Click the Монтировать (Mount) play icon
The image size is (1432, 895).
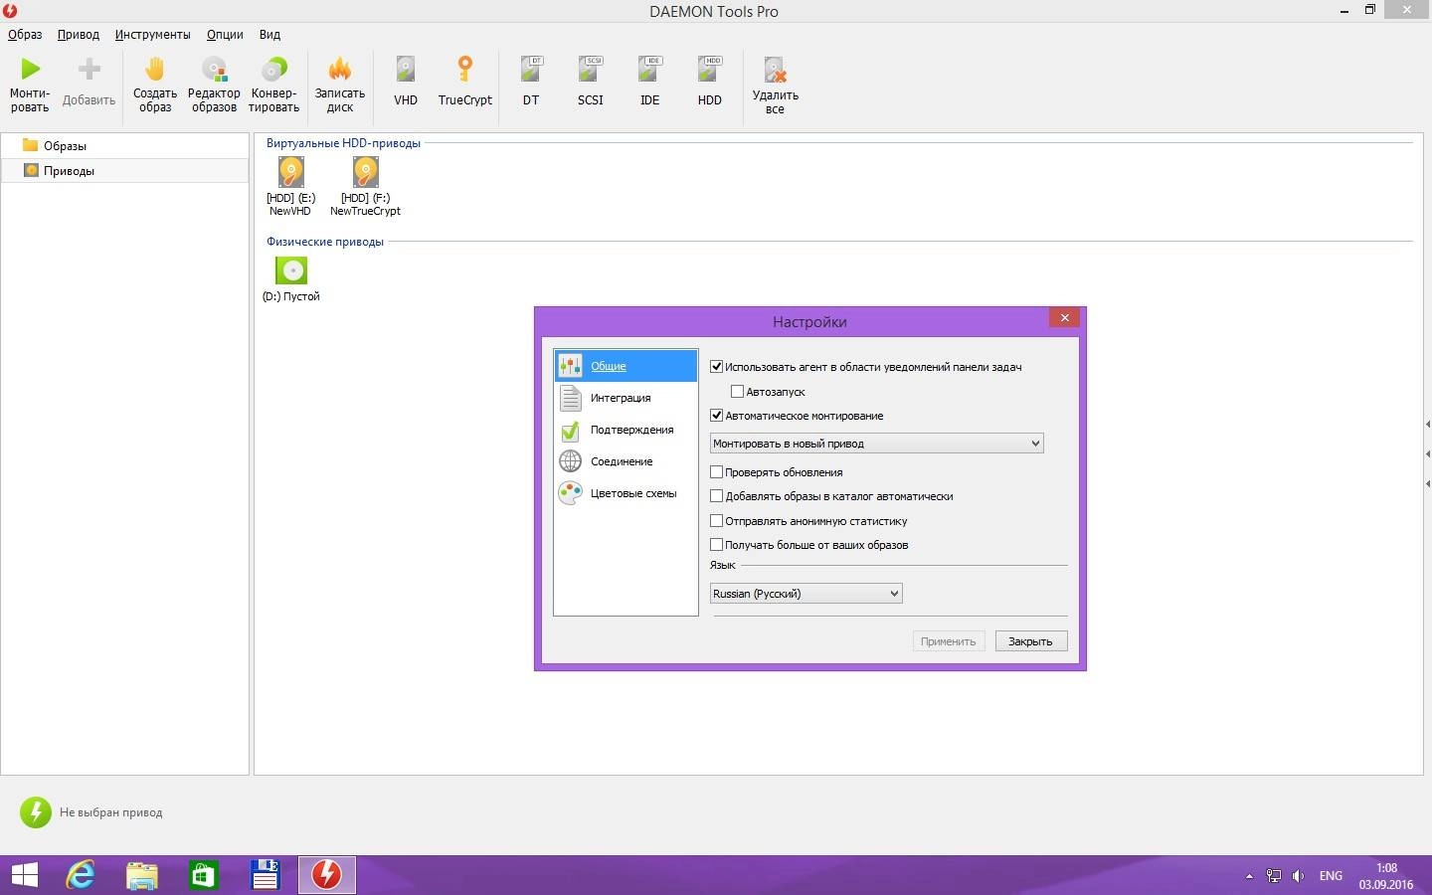tap(30, 69)
